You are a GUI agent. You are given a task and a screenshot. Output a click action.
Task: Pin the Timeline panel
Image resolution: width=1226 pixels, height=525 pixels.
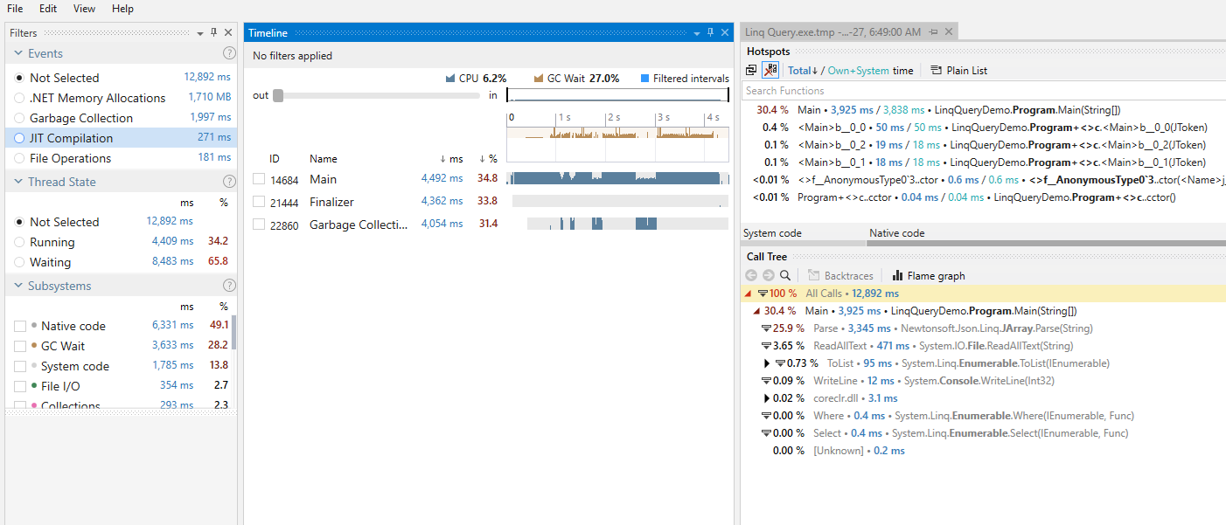(710, 32)
